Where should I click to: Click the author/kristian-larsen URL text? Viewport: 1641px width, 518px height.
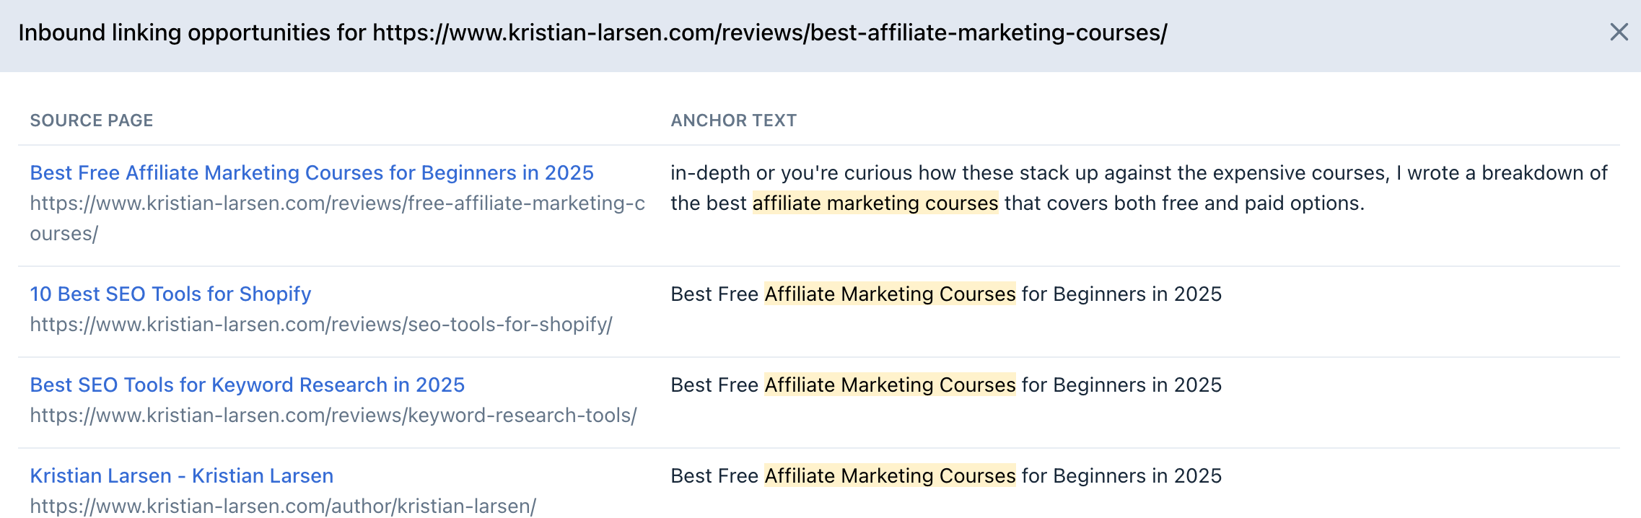tap(282, 506)
